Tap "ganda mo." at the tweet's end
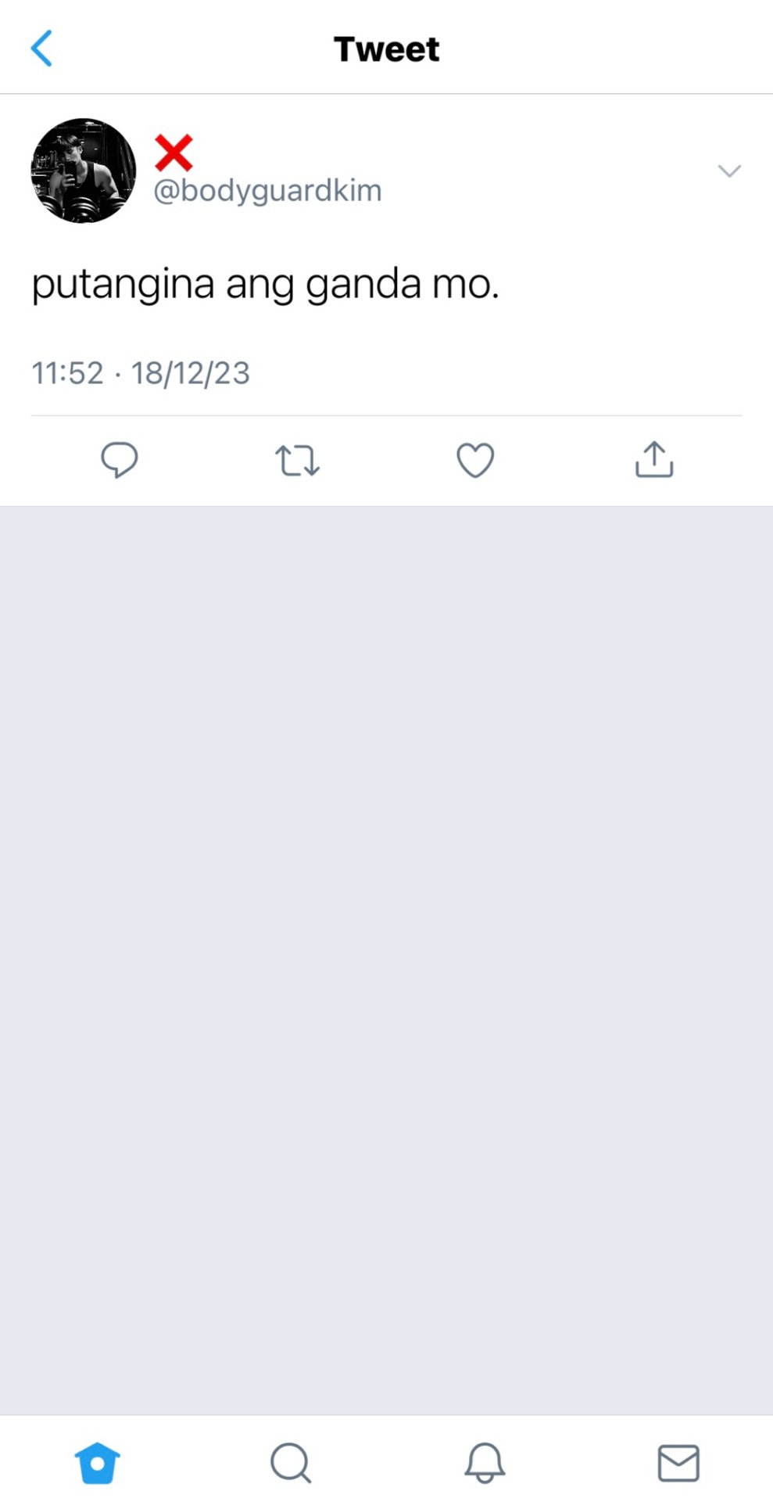The height and width of the screenshot is (1502, 773). click(x=402, y=284)
